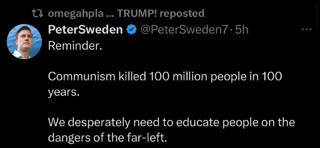Click the omegahpla reposter username
The width and height of the screenshot is (320, 148).
[76, 14]
